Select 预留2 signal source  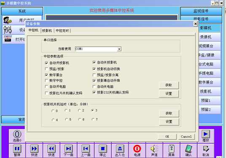click(210, 110)
